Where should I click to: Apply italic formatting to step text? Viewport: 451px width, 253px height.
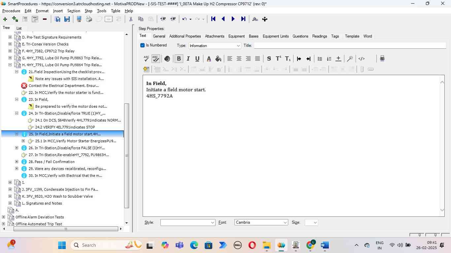point(188,59)
